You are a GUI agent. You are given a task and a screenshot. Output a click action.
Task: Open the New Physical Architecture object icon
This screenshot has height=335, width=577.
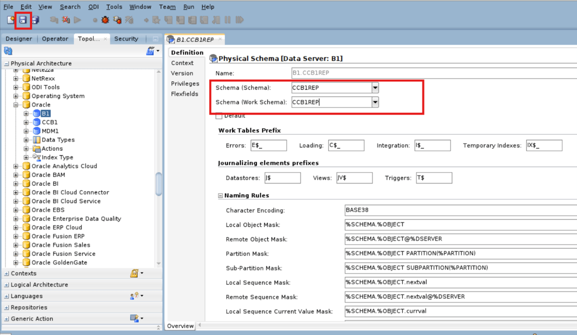pos(150,51)
